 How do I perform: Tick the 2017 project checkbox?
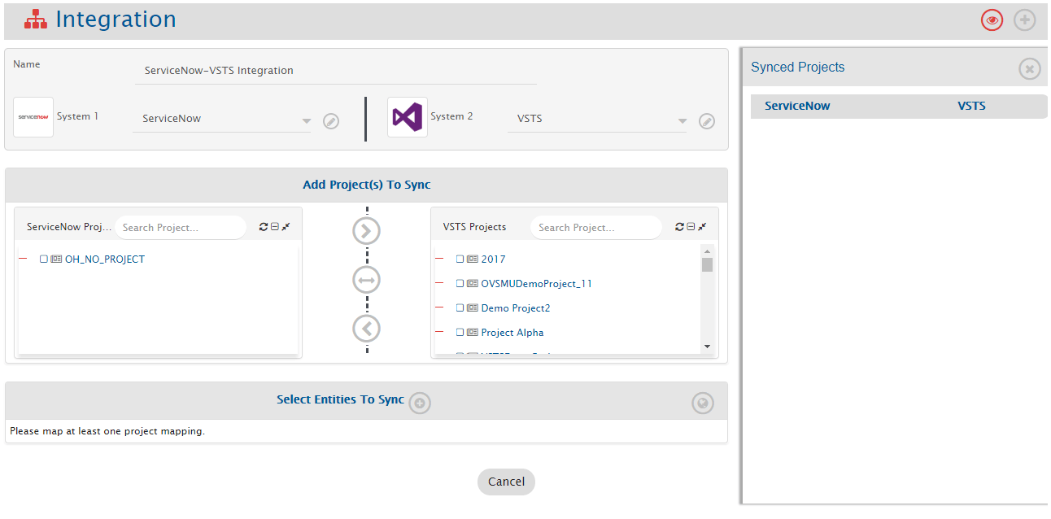pos(460,259)
